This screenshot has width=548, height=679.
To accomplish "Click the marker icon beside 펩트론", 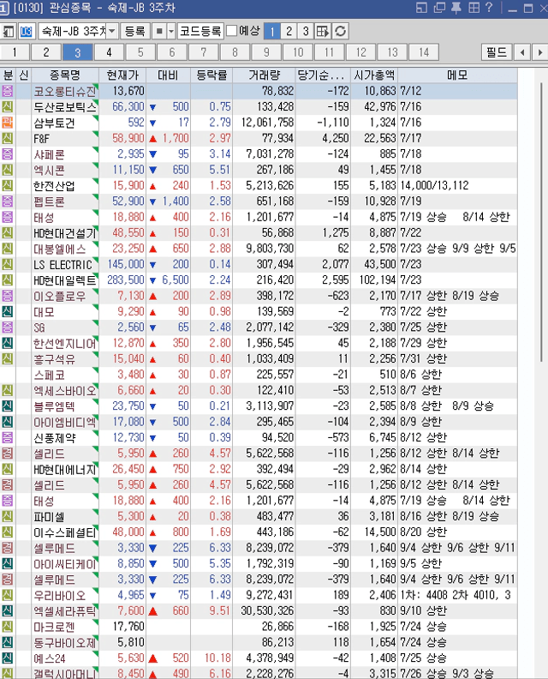I will coord(8,201).
